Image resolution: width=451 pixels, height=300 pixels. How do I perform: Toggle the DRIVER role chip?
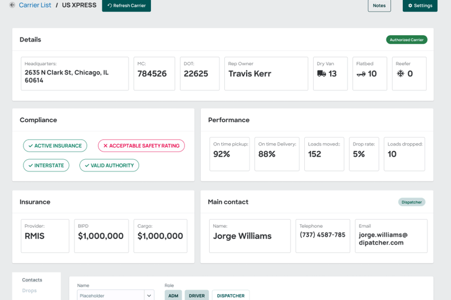(x=197, y=295)
